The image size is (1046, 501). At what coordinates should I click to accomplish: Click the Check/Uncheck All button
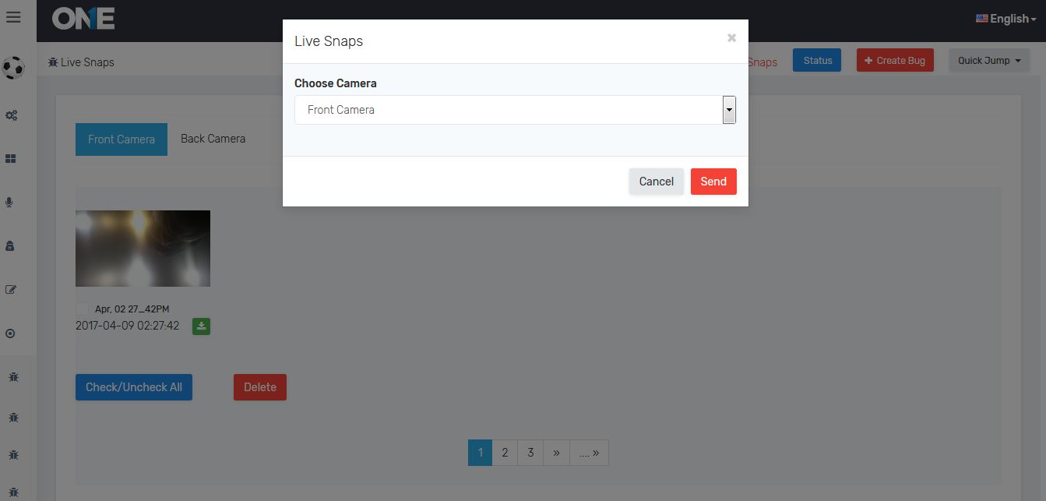[134, 387]
